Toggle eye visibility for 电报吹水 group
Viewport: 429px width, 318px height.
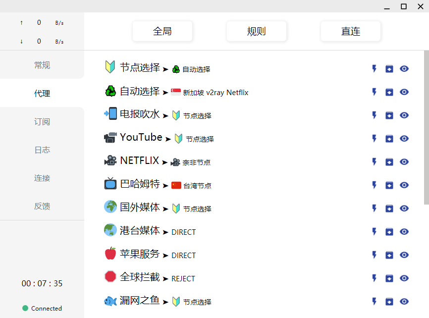coord(404,115)
